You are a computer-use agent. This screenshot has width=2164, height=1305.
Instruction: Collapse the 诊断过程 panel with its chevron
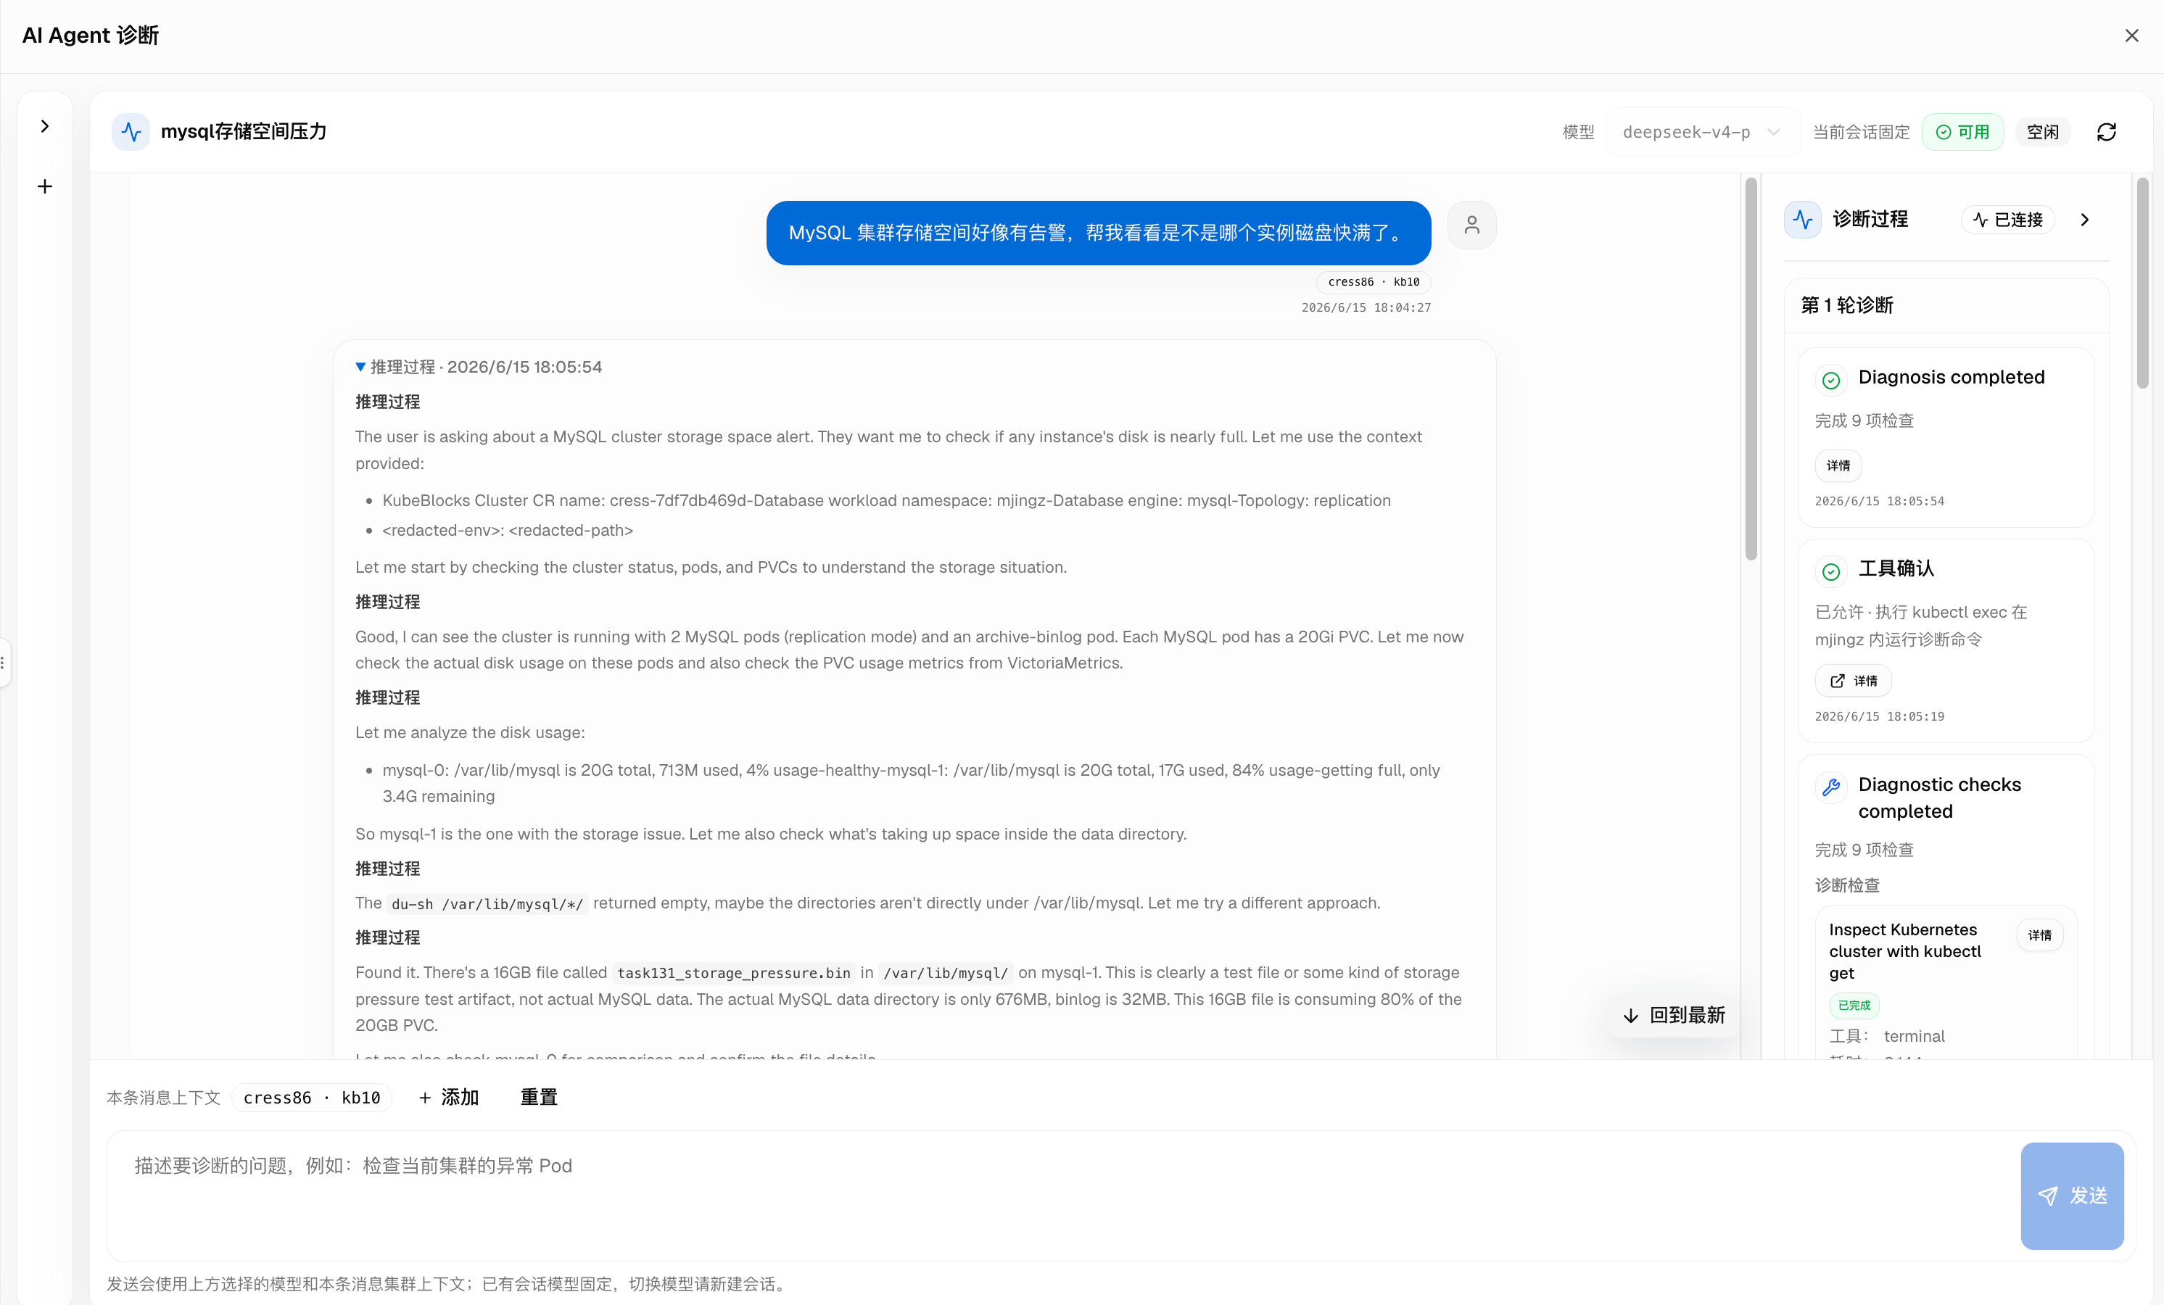[x=2085, y=220]
